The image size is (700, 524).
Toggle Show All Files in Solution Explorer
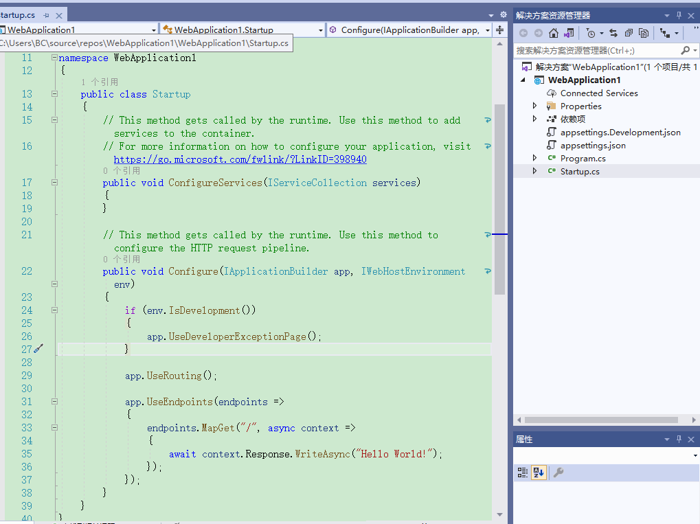coord(643,33)
